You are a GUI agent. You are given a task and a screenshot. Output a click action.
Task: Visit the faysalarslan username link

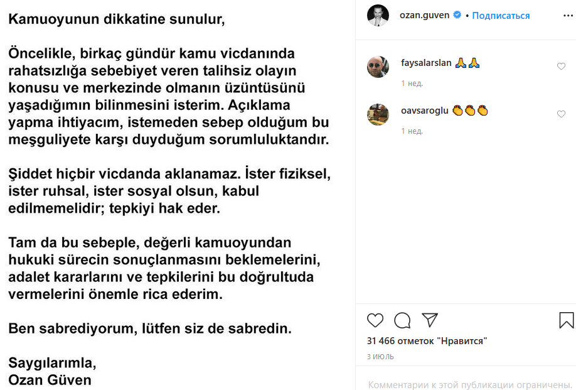(426, 63)
